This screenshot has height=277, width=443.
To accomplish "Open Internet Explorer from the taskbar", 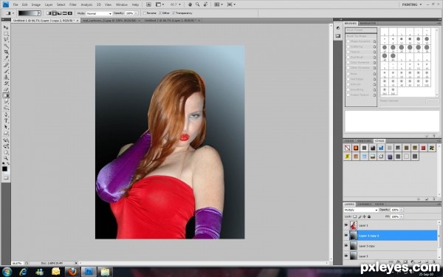I will coord(23,272).
